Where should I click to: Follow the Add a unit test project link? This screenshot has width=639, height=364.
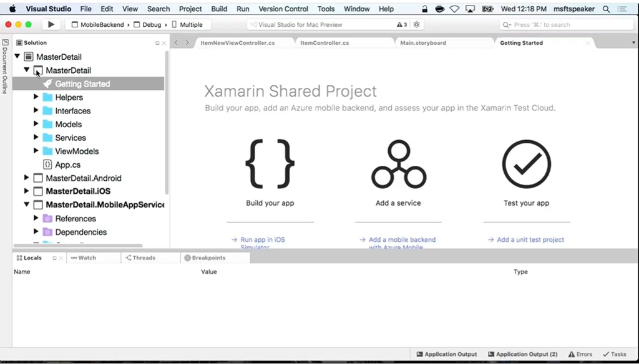[530, 240]
